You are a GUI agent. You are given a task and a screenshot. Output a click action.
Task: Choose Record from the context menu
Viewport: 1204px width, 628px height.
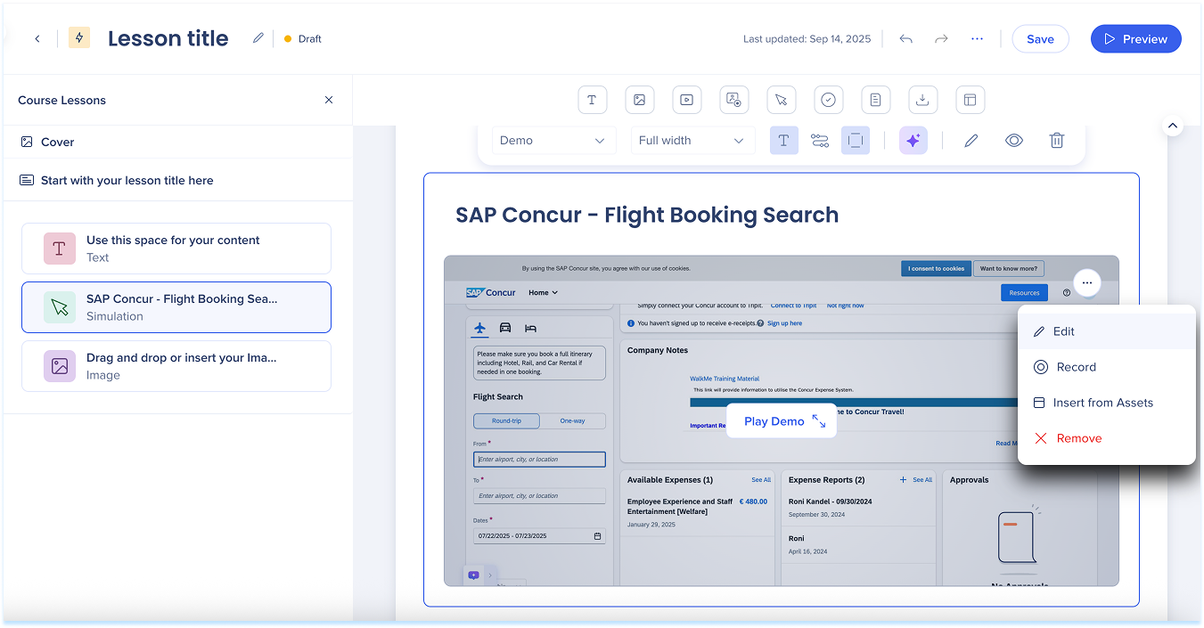pos(1076,367)
